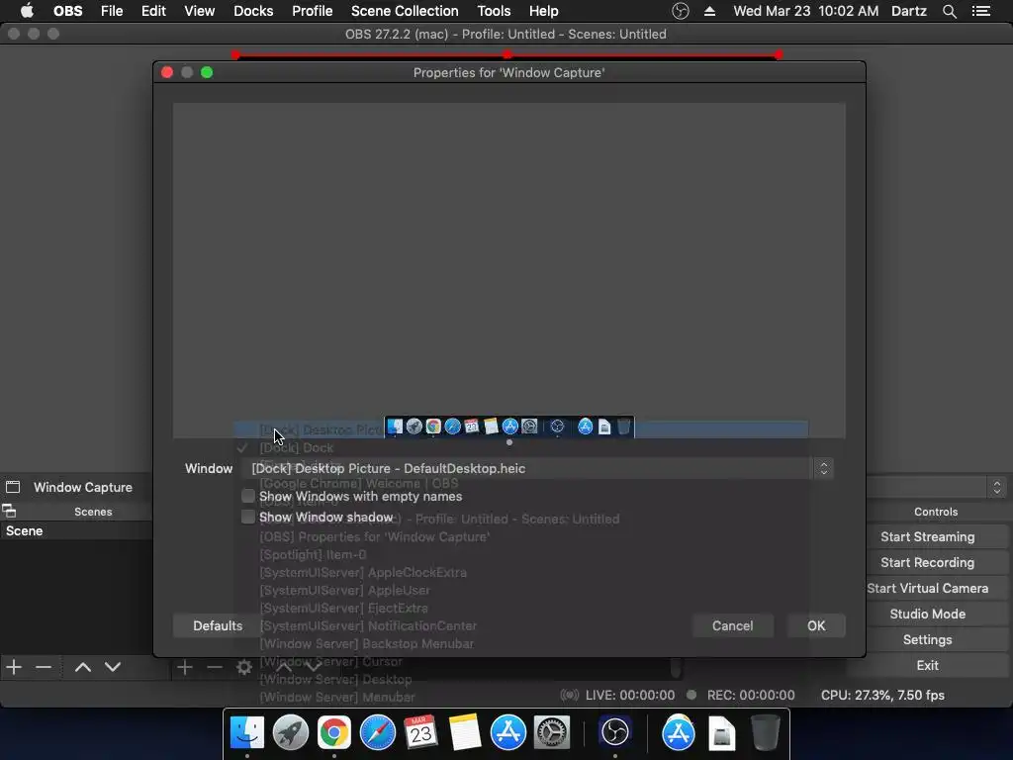Click OBS status icon in menu bar

pos(681,11)
